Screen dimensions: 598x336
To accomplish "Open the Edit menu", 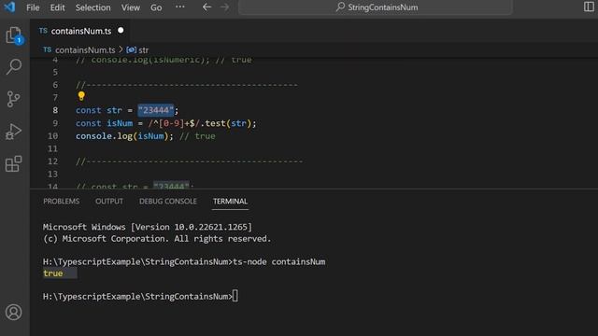I will (x=57, y=7).
